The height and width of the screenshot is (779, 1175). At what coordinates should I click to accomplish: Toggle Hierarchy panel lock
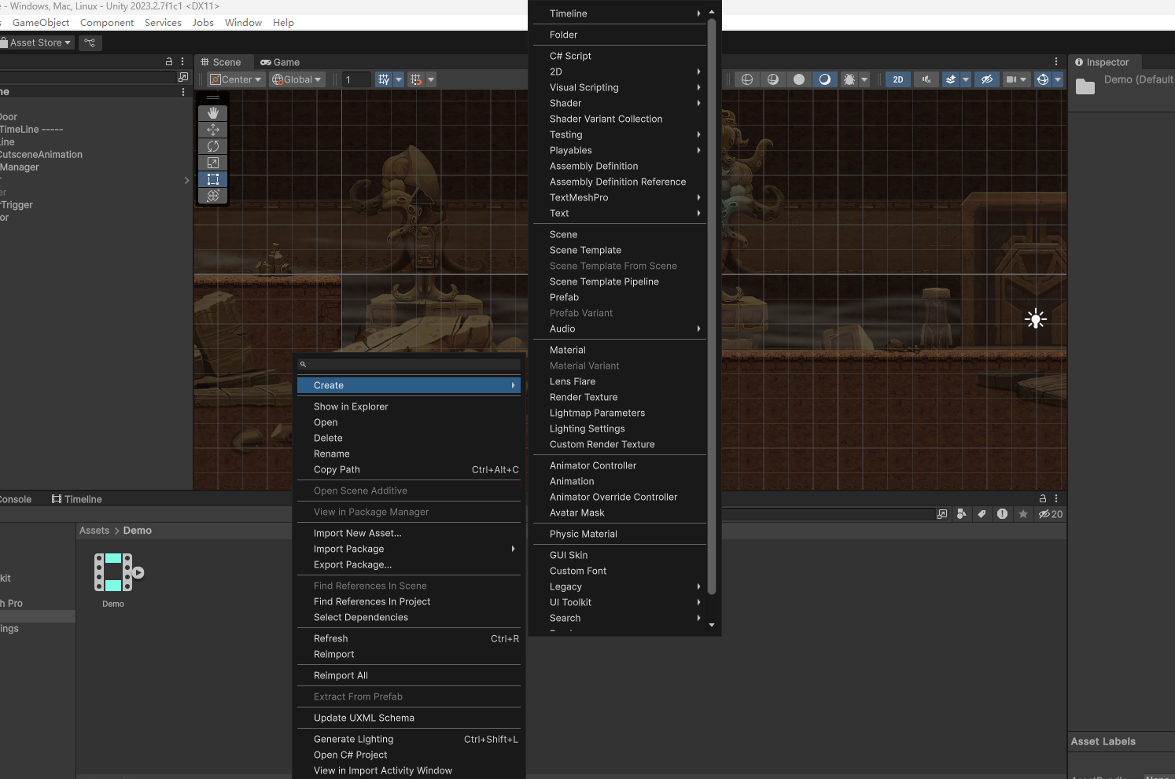169,61
